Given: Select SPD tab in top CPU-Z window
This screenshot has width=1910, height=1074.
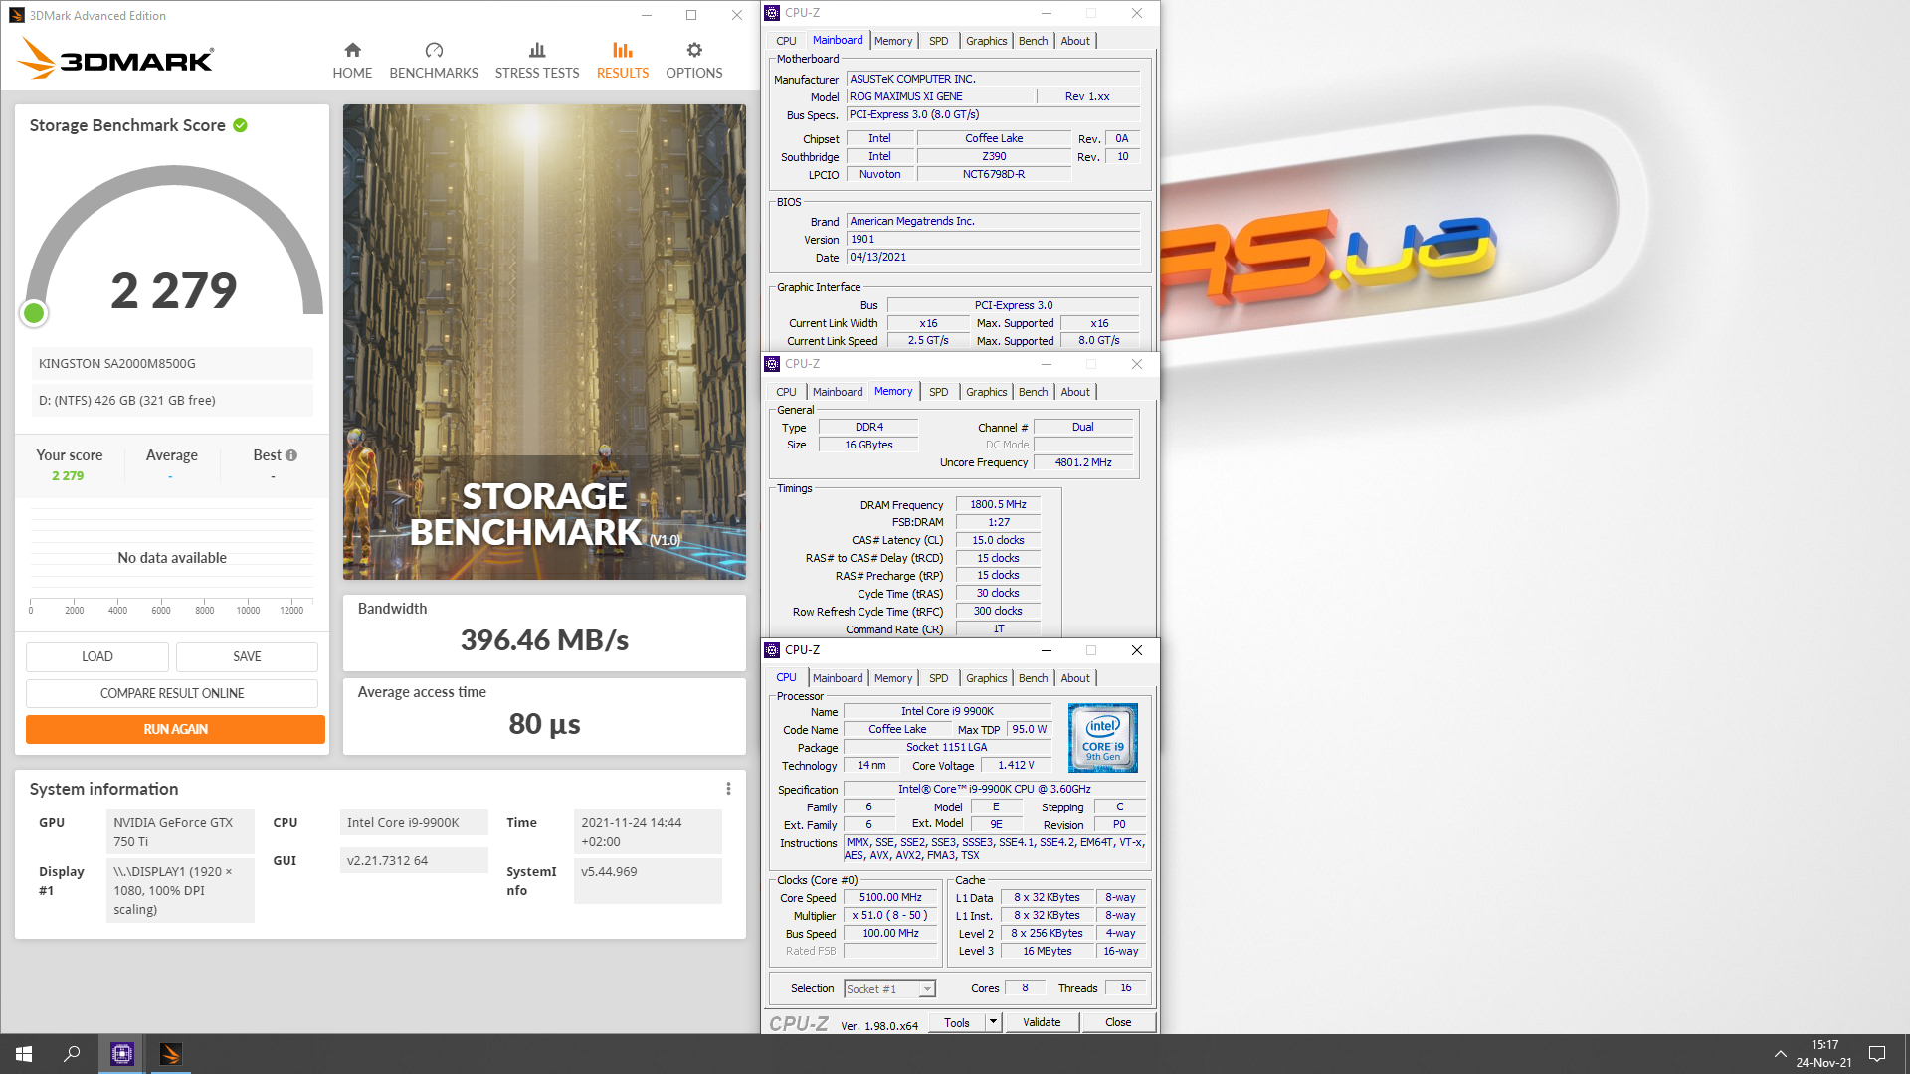Looking at the screenshot, I should coord(939,41).
